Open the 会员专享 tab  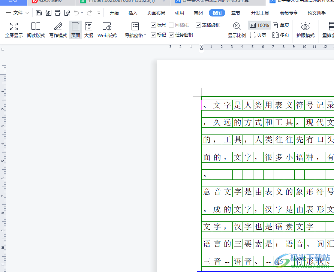289,13
